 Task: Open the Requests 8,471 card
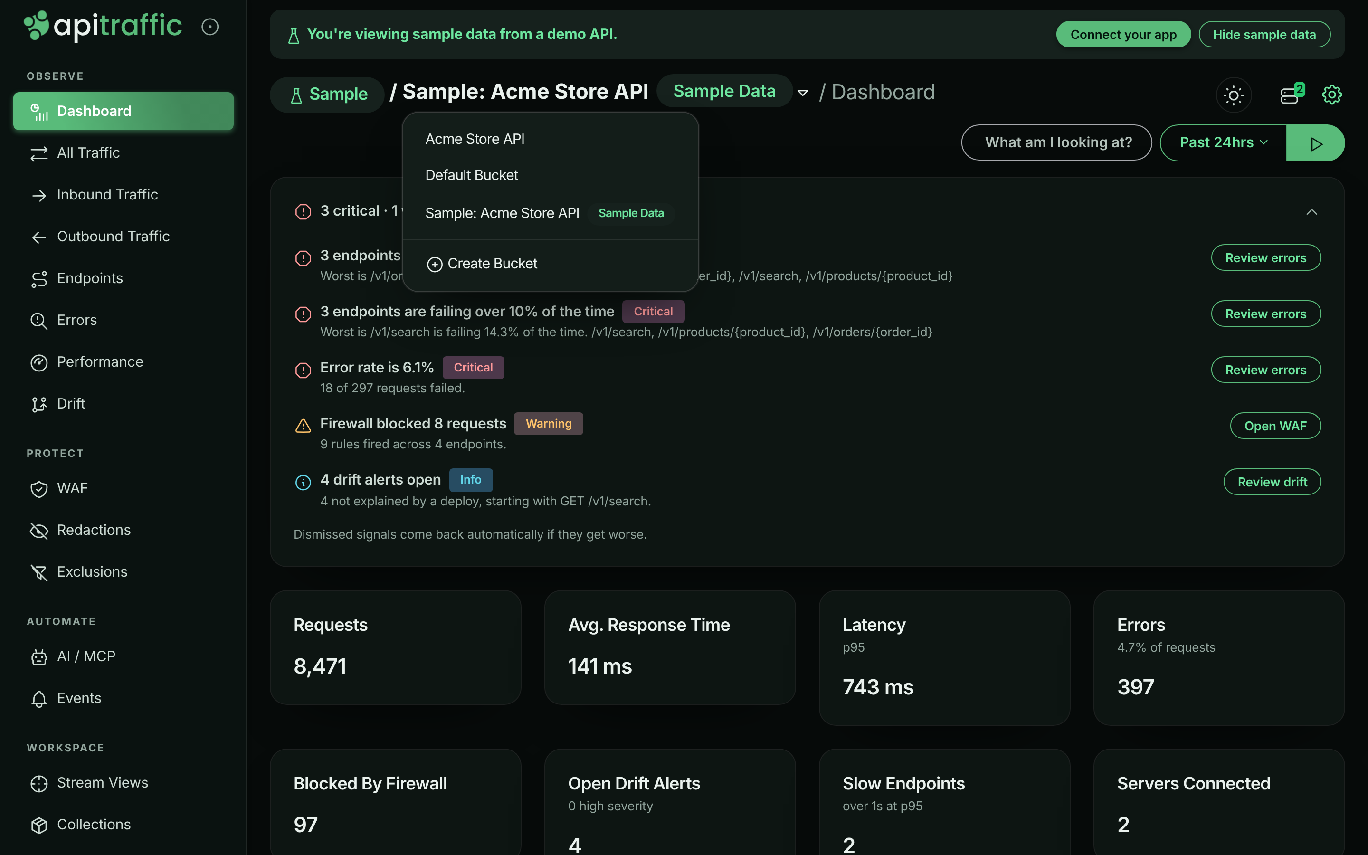(x=396, y=648)
